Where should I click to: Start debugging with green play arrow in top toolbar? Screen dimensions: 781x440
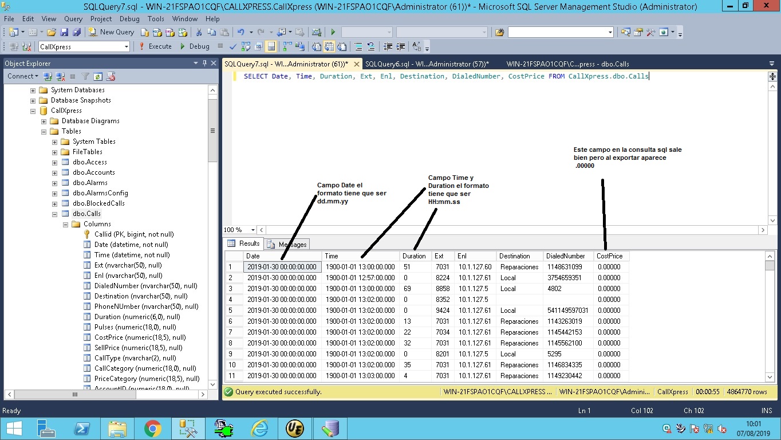pyautogui.click(x=333, y=32)
